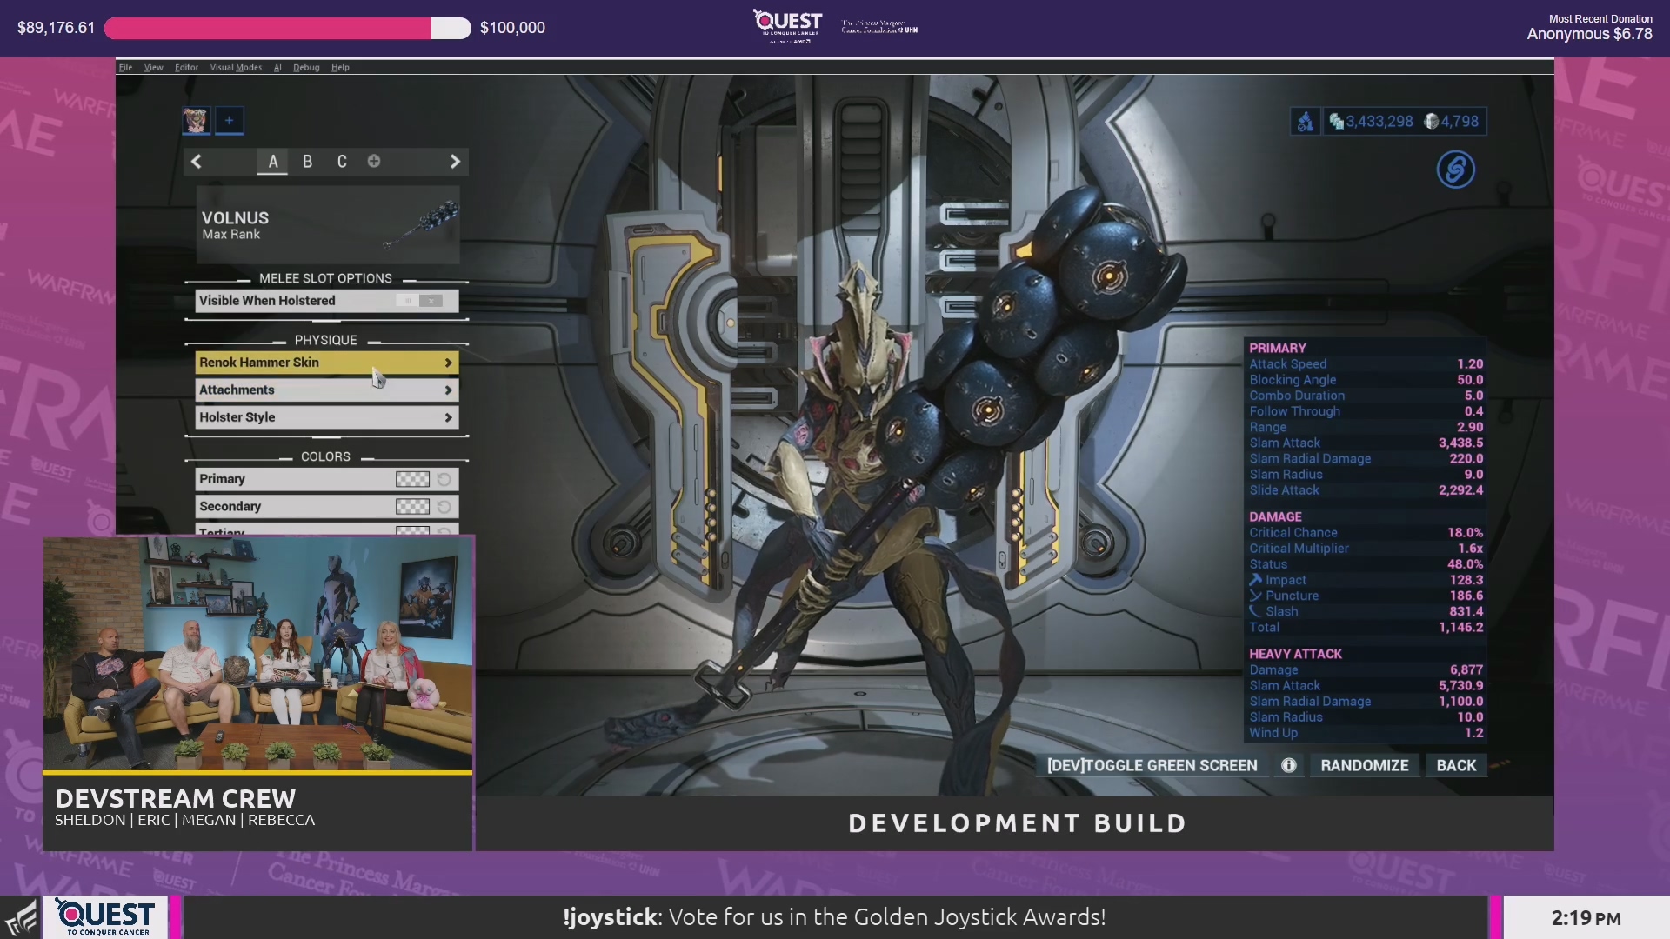Click the Slam Attack value 3,438.5
Viewport: 1670px width, 939px height.
tap(1461, 443)
